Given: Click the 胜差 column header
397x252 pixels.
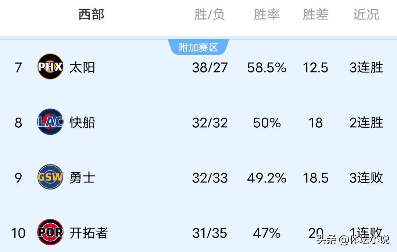Looking at the screenshot, I should pos(315,15).
